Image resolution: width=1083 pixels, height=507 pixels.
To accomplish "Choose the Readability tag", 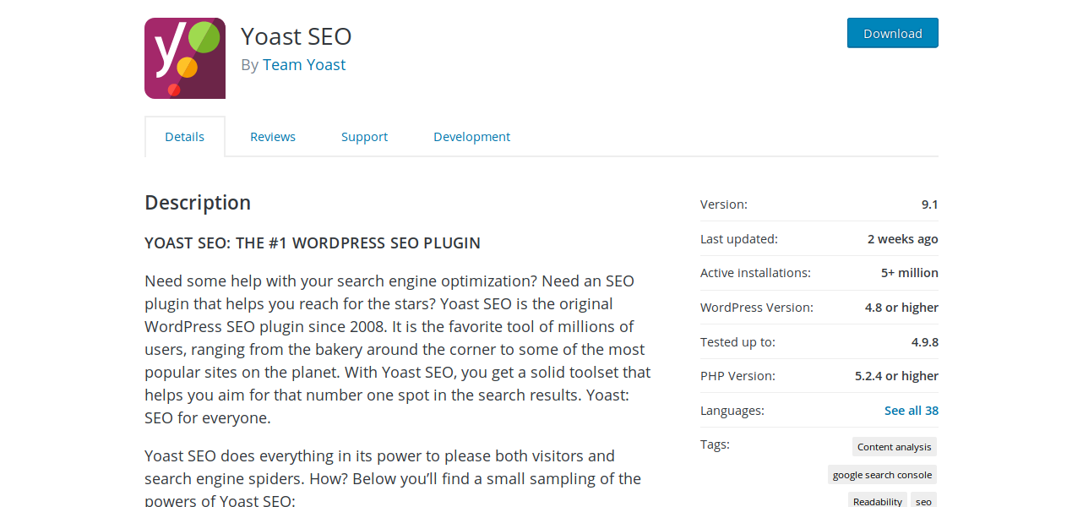I will coord(878,501).
